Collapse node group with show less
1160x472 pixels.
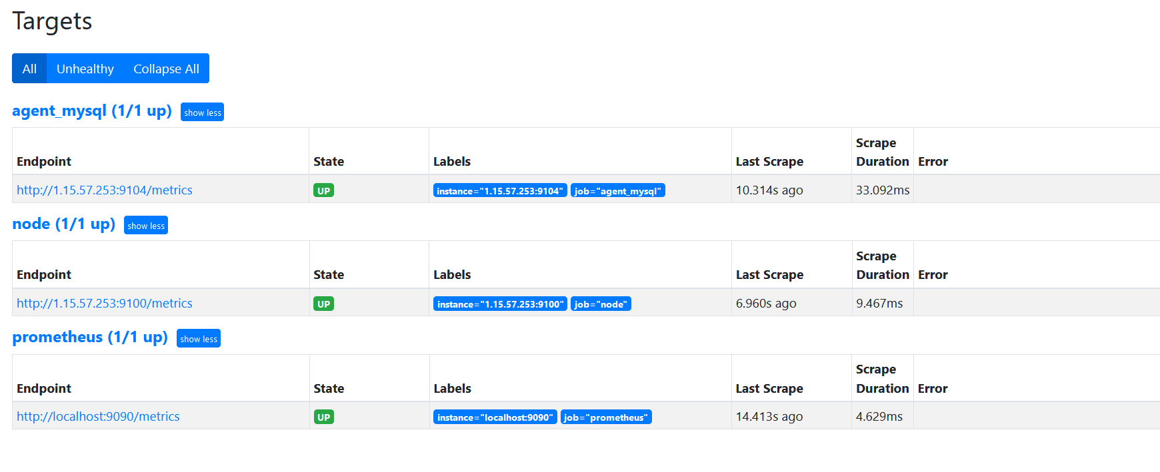tap(146, 226)
